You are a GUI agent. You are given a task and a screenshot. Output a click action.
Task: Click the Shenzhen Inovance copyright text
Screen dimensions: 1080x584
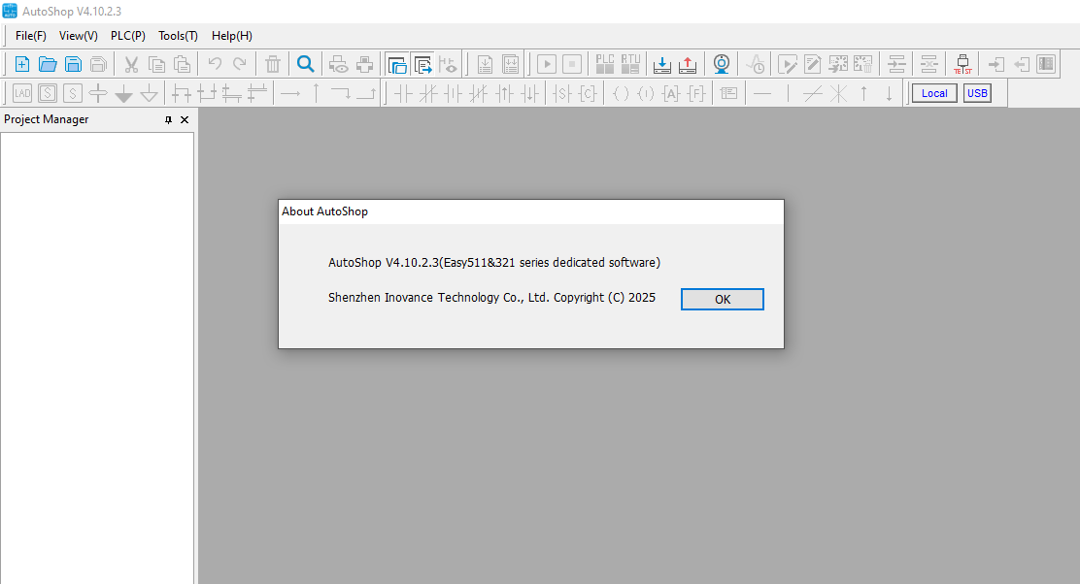[x=491, y=297]
